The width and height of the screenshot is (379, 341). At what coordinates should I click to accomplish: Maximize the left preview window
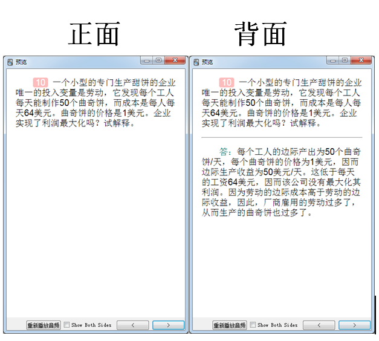point(158,60)
